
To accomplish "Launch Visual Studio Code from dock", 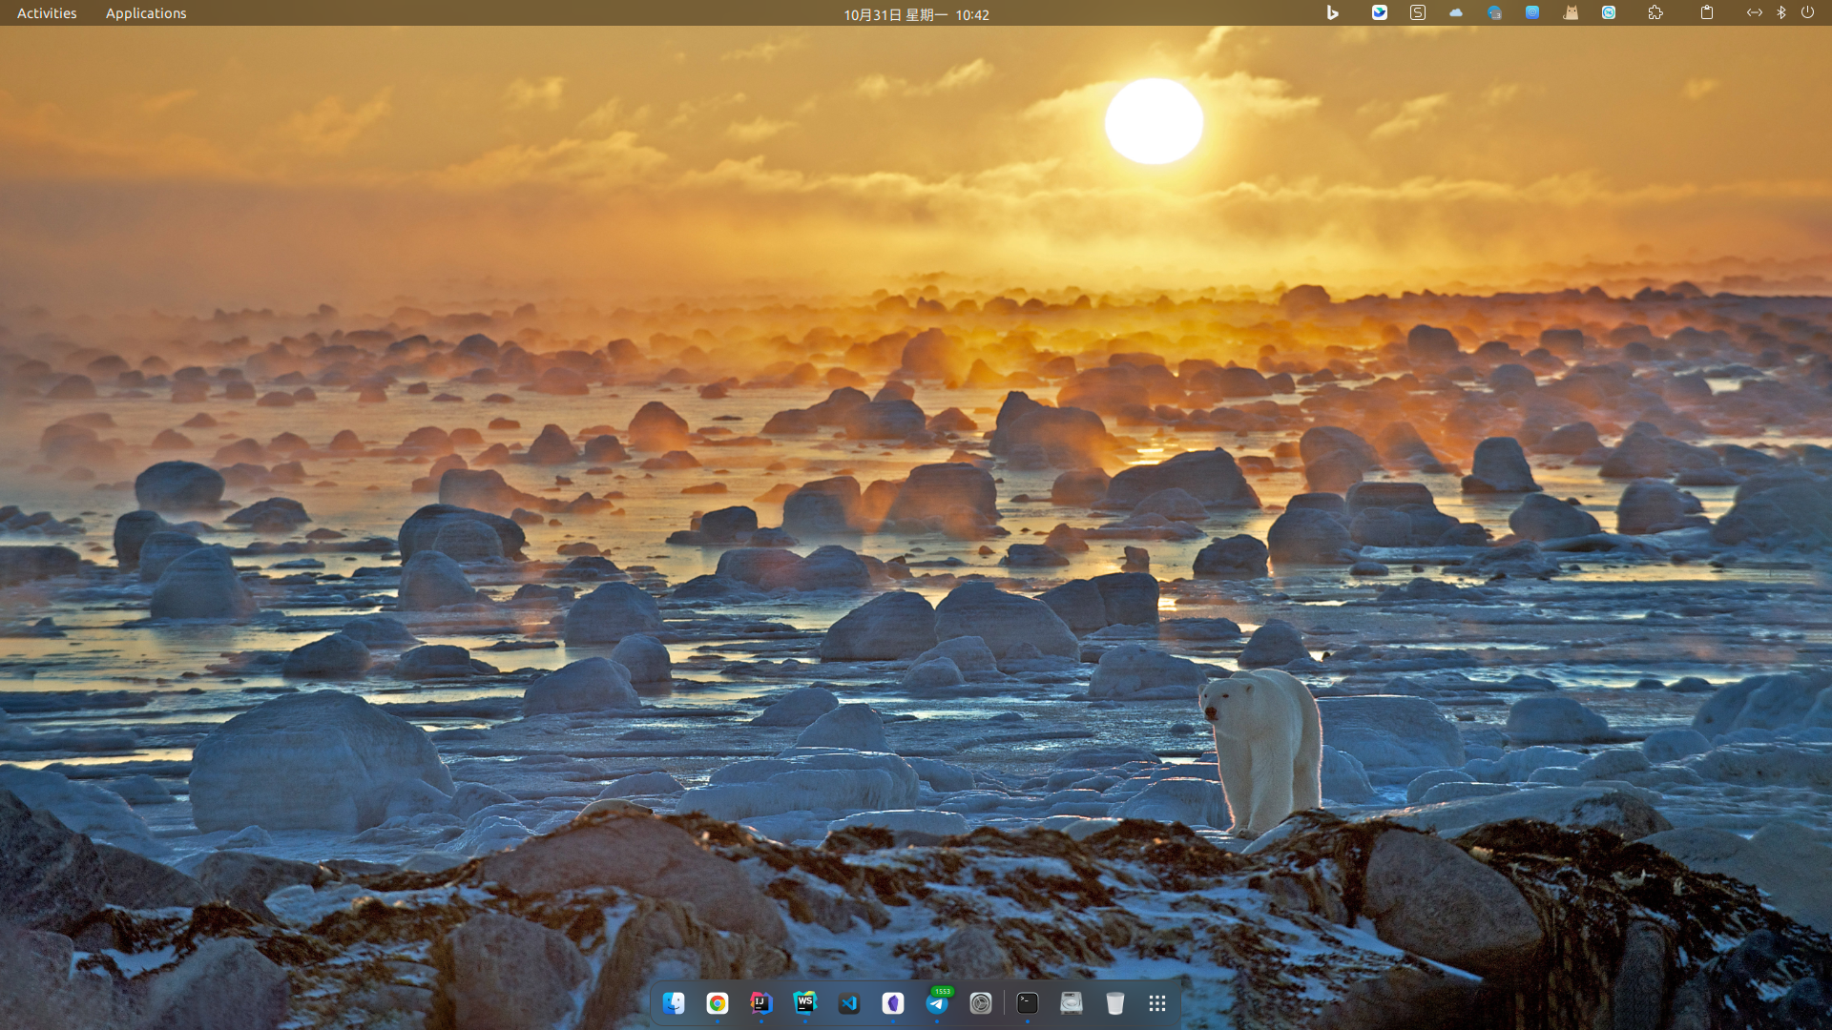I will 849,1003.
